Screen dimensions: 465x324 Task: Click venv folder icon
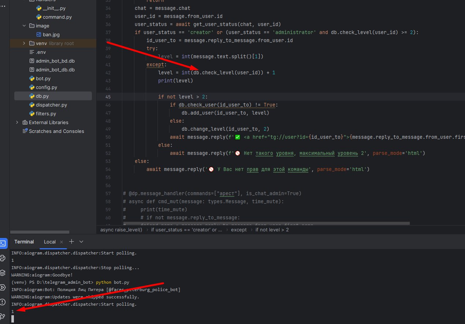[x=31, y=43]
